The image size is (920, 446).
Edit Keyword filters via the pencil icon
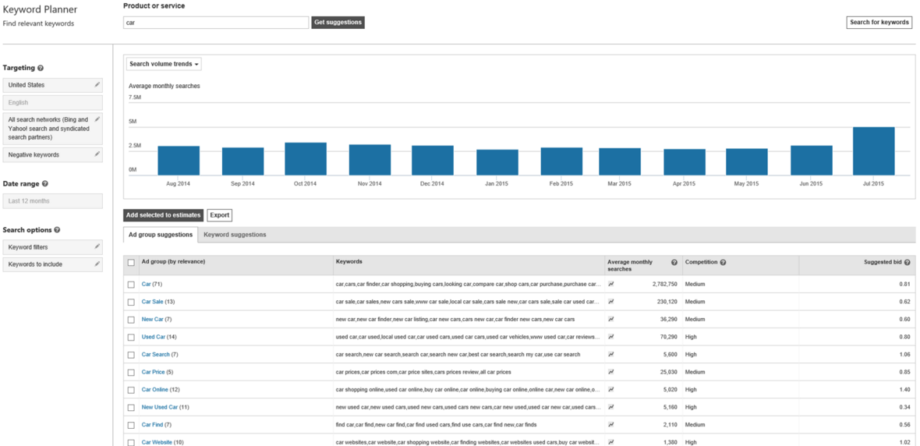tap(97, 247)
